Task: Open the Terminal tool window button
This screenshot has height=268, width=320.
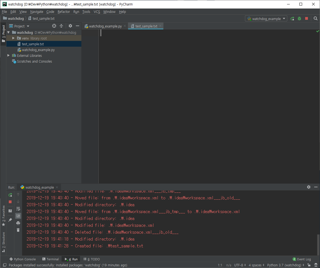Action: pyautogui.click(x=50, y=259)
